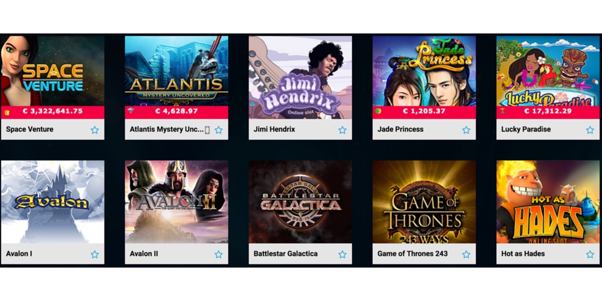This screenshot has width=602, height=301.
Task: Open the Jade Princess title link
Action: point(400,129)
